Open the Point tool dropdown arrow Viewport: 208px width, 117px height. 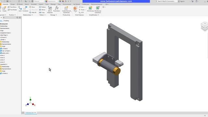coord(85,10)
